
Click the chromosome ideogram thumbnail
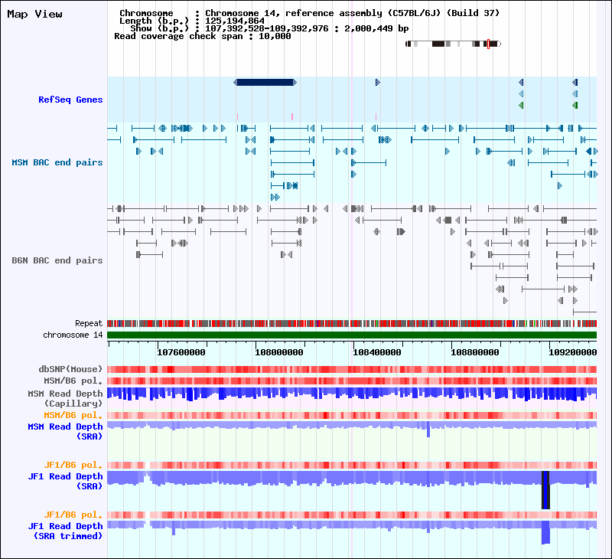(453, 44)
